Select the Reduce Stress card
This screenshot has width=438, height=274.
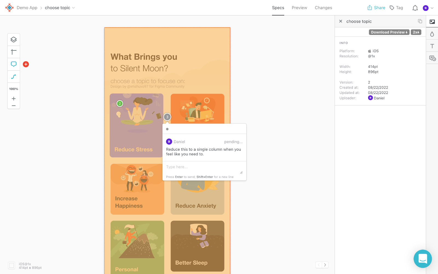tap(137, 125)
